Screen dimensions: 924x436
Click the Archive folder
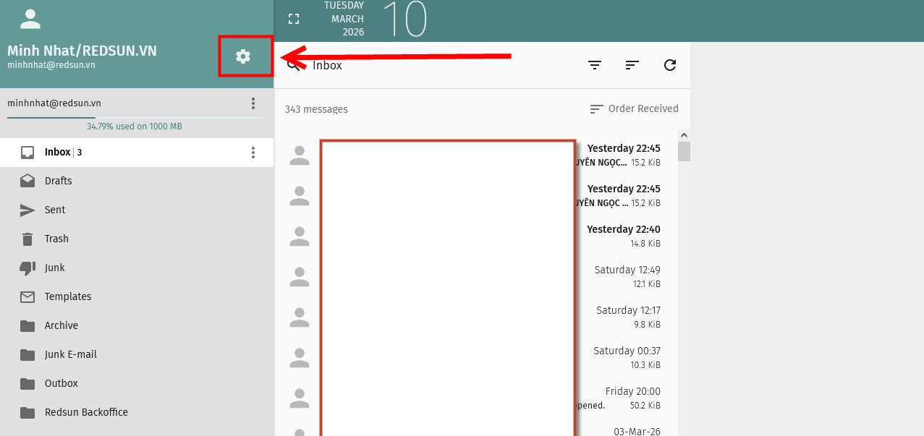pyautogui.click(x=62, y=325)
